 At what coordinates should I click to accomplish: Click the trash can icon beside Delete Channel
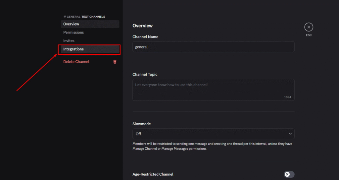pos(115,62)
